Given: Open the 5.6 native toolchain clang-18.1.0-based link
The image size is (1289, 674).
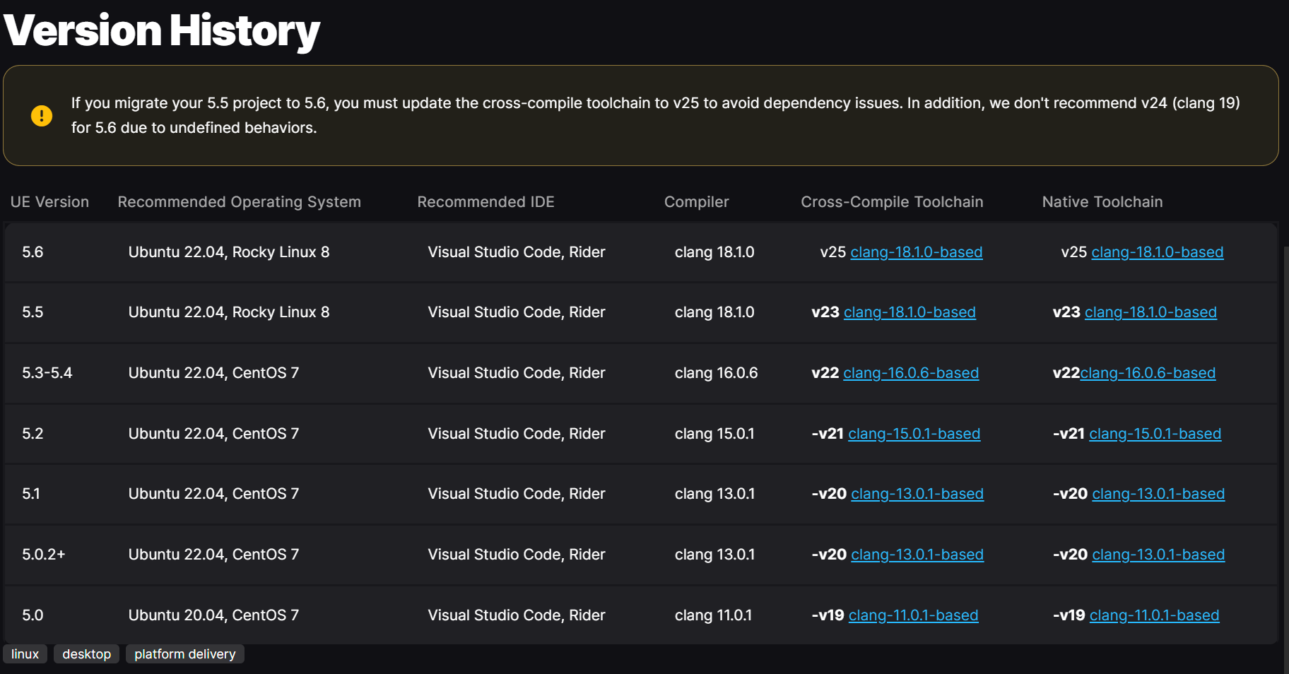Looking at the screenshot, I should pyautogui.click(x=1157, y=252).
